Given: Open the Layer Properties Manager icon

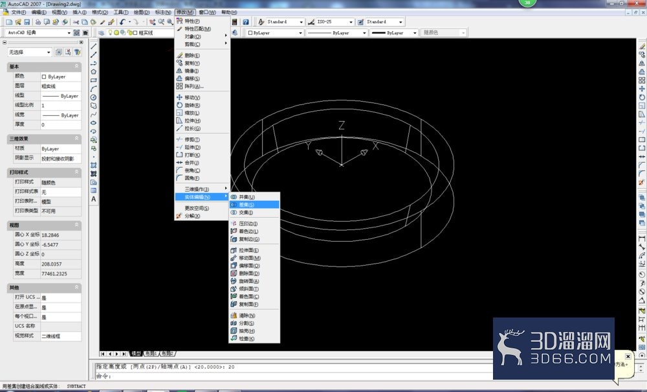Looking at the screenshot, I should [x=101, y=32].
